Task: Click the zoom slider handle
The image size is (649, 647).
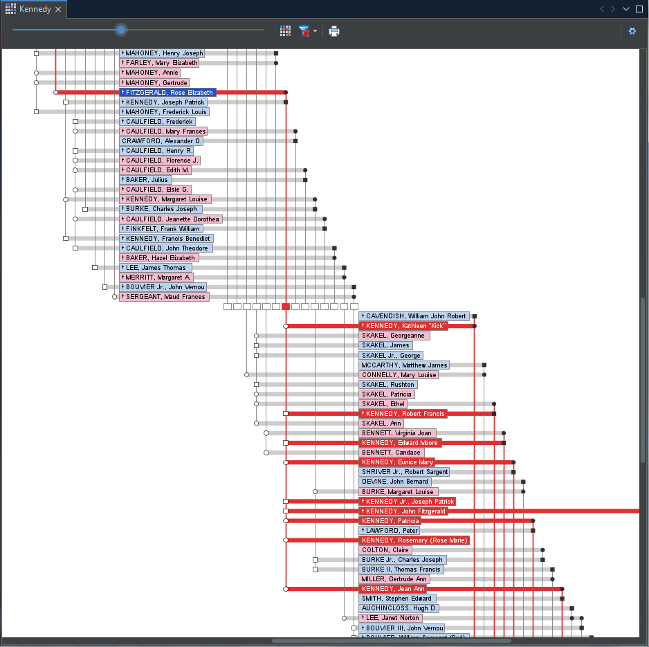Action: (x=121, y=30)
